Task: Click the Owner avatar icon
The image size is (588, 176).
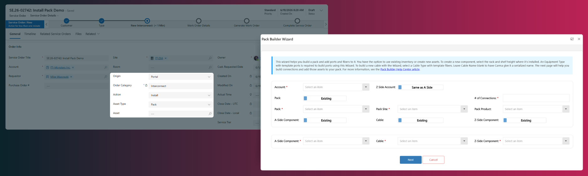Action: pyautogui.click(x=256, y=58)
